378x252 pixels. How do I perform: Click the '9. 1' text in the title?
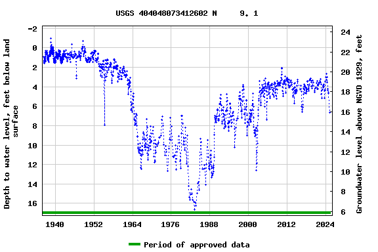coord(249,13)
